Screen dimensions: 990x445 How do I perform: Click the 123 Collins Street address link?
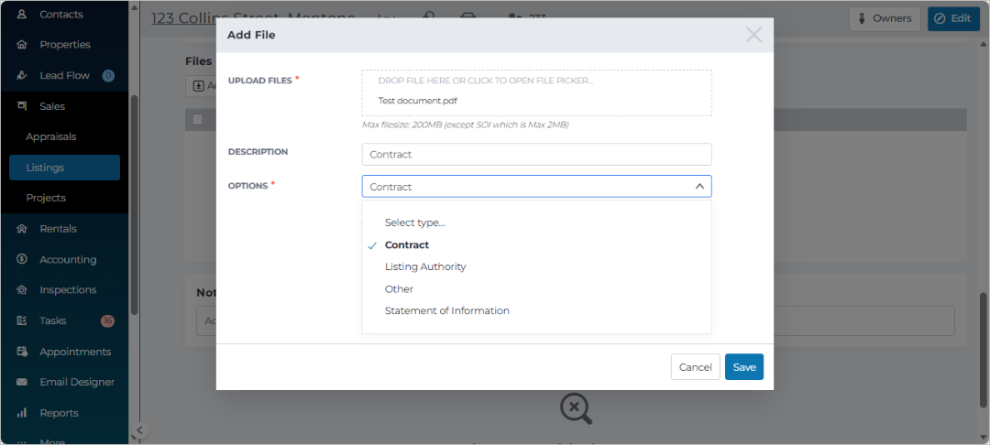point(253,17)
